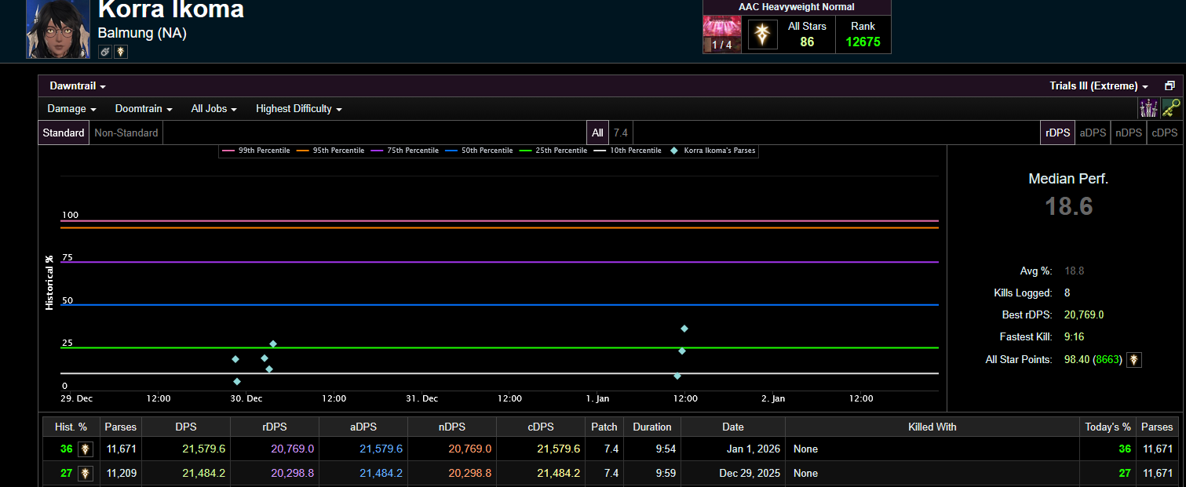Toggle the 99th Percentile legend series
This screenshot has width=1186, height=487.
point(257,151)
